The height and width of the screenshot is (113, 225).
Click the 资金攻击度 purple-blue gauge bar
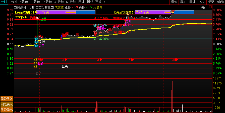[164, 12]
